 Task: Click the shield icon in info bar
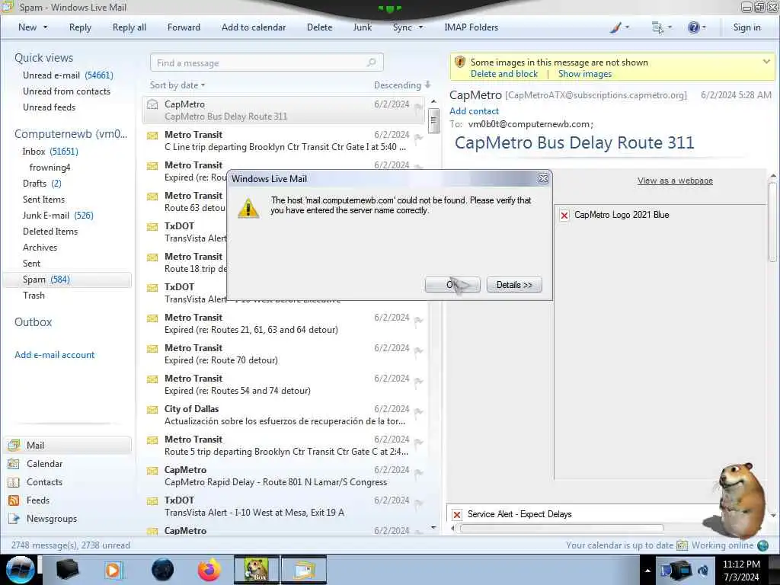[460, 62]
